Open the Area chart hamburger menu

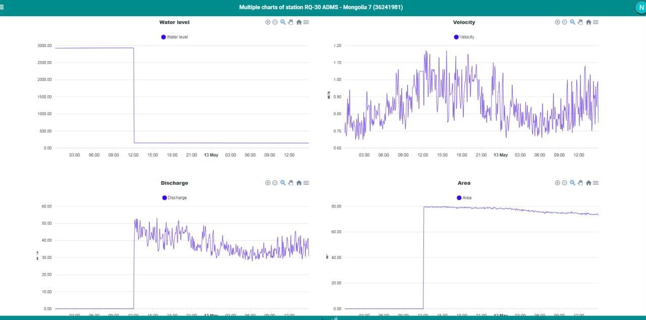tap(596, 183)
